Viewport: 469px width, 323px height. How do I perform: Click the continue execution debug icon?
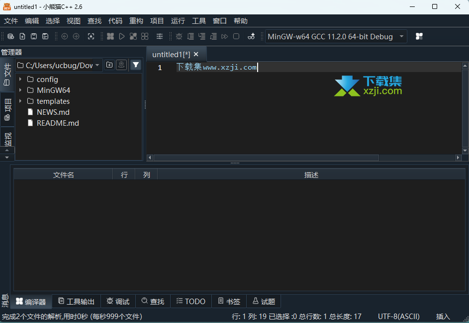click(225, 36)
